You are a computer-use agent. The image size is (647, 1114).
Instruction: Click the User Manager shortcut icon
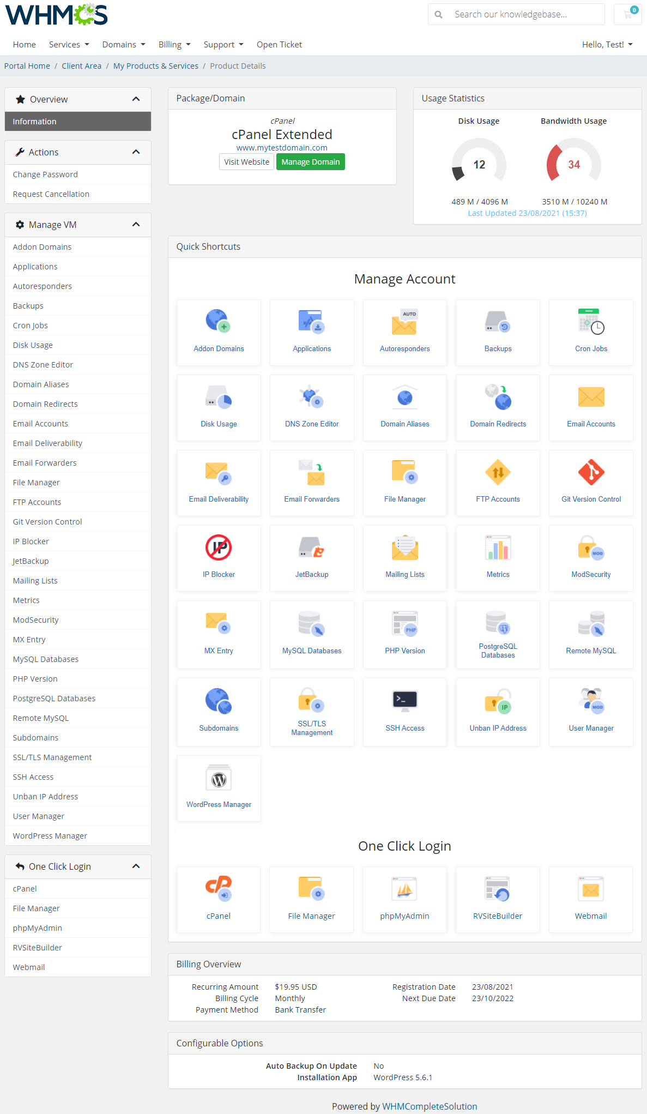[591, 700]
